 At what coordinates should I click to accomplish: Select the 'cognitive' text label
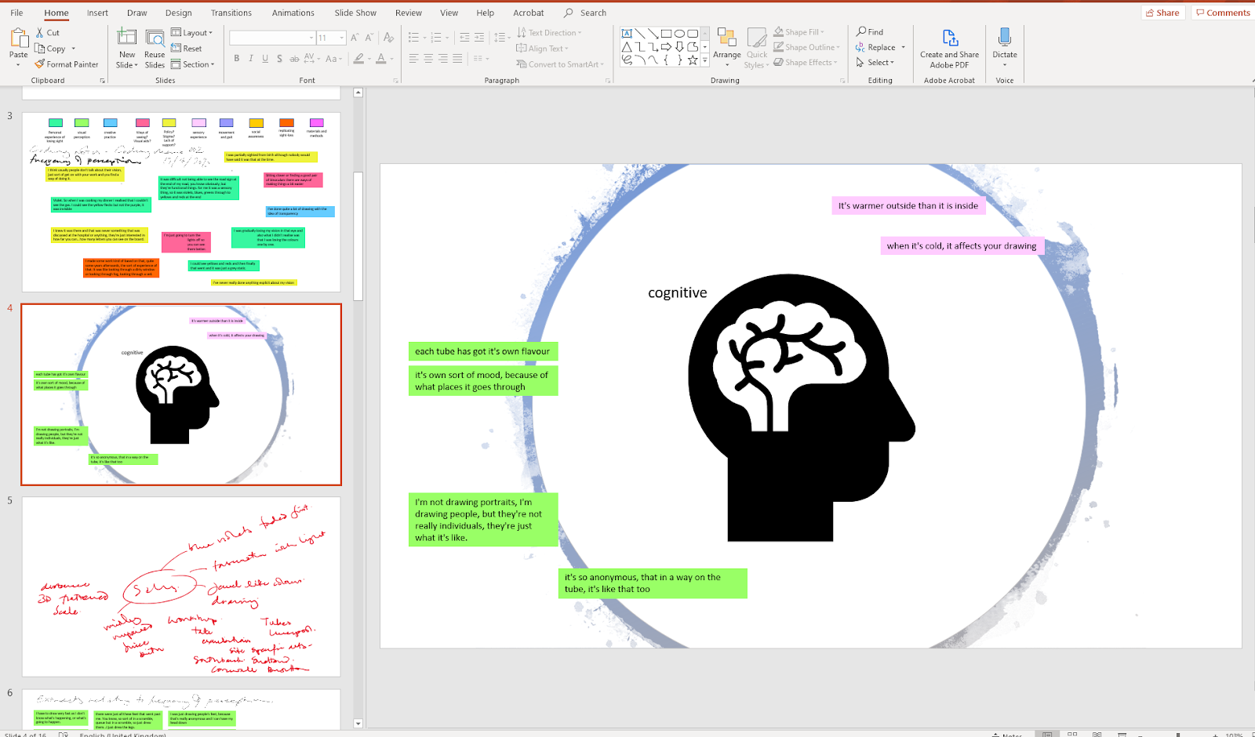[678, 292]
